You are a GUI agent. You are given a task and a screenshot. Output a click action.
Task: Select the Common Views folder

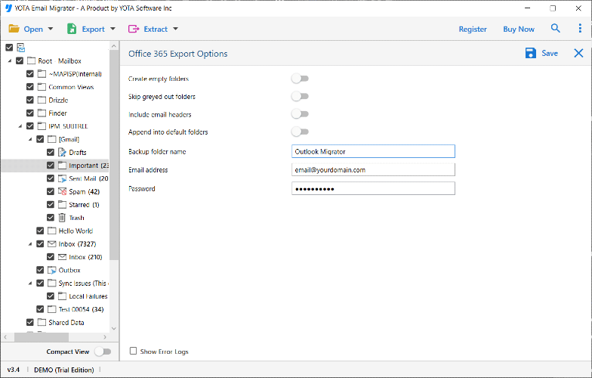point(71,87)
